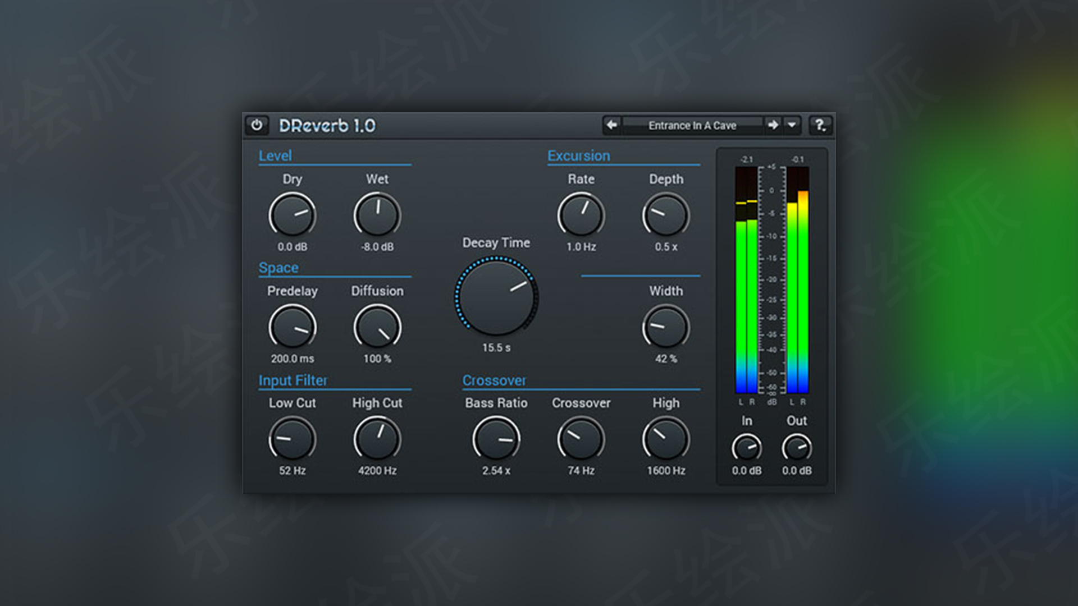Click the 2.54 x Bass Ratio value

(x=496, y=471)
